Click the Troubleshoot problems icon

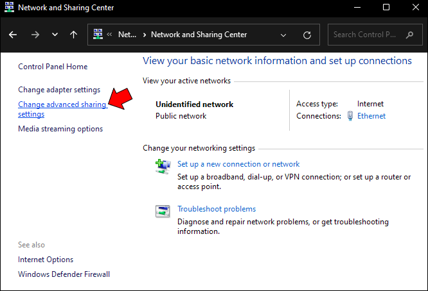click(162, 211)
